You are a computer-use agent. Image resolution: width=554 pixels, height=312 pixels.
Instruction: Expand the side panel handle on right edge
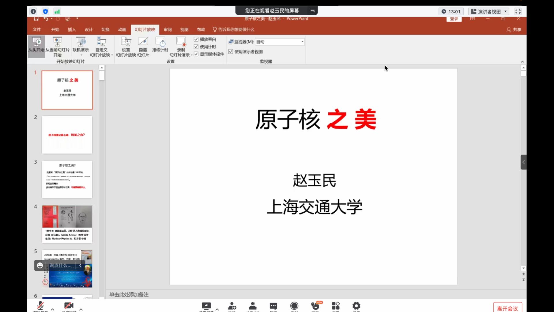(x=523, y=162)
